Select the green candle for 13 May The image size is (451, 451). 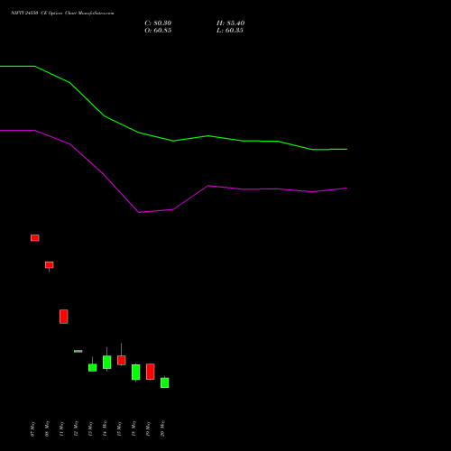[93, 367]
